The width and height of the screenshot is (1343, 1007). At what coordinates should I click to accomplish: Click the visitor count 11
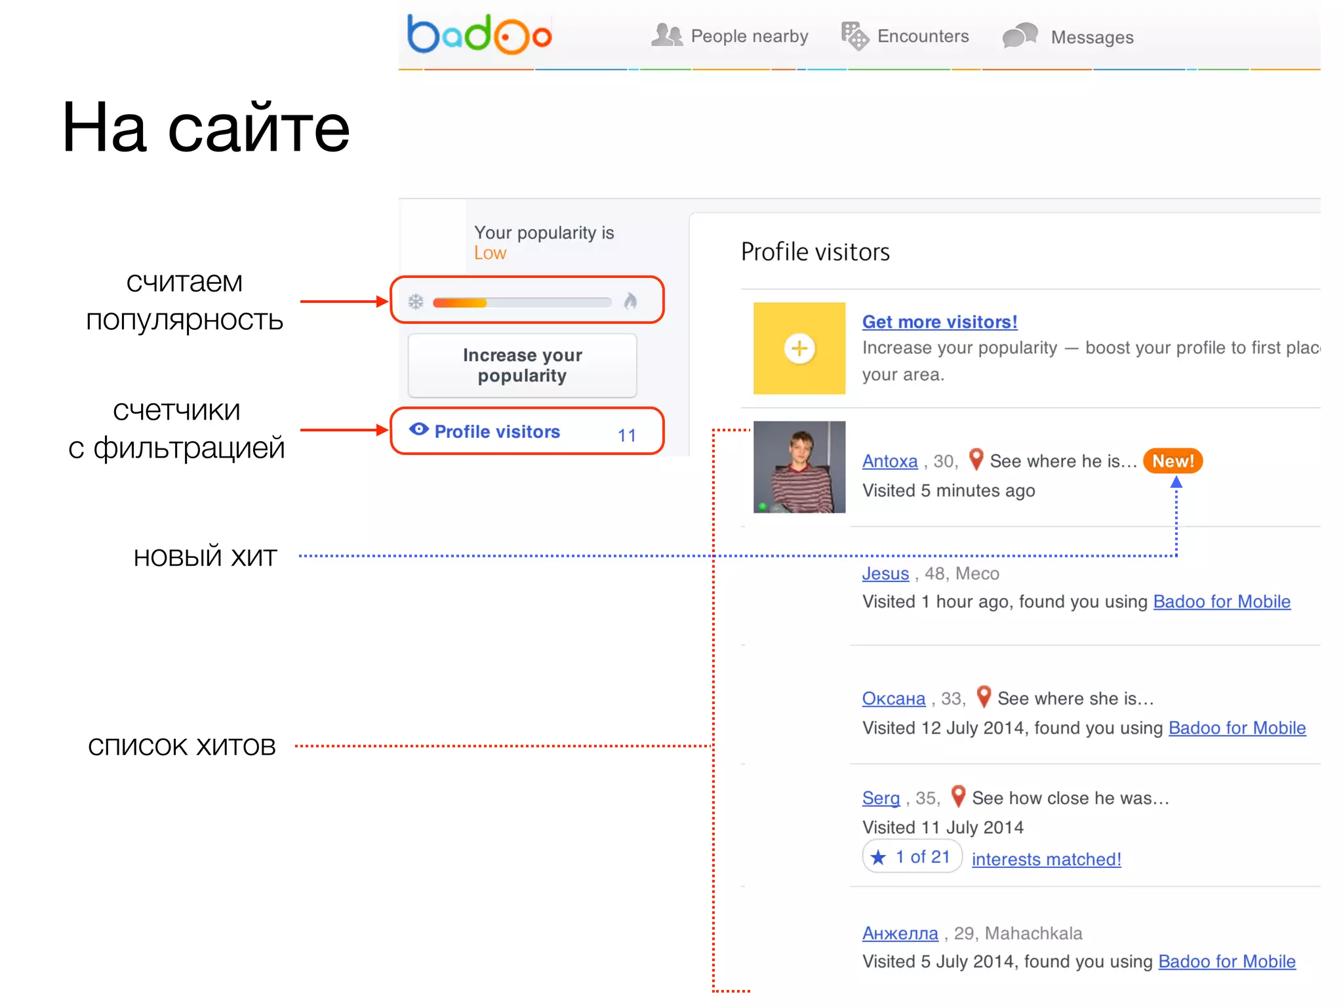point(626,435)
